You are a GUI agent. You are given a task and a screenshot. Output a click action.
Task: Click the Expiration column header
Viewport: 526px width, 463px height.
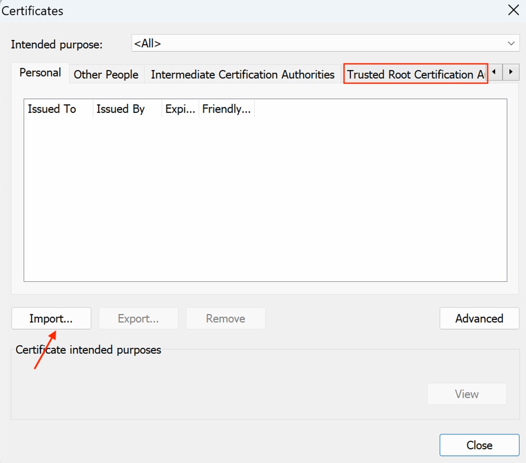180,109
